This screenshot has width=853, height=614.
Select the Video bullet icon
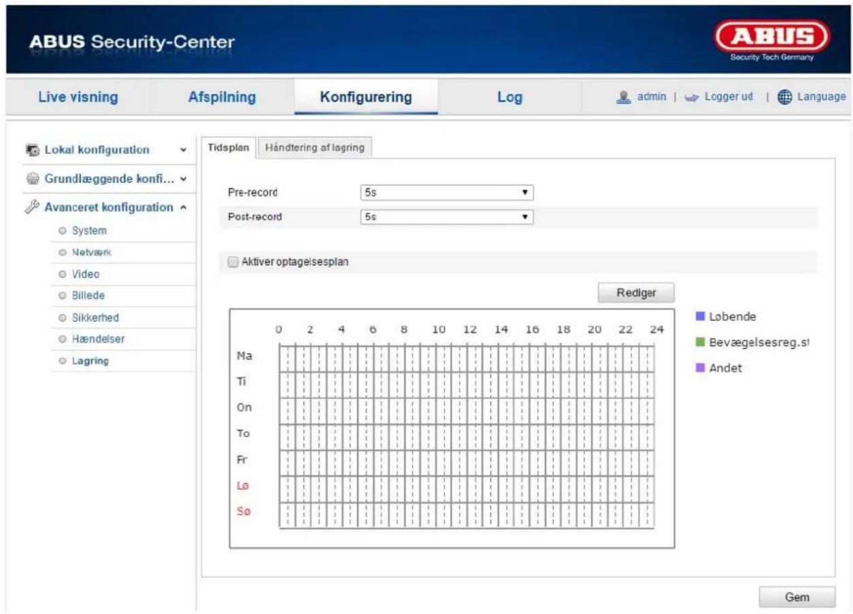click(x=63, y=274)
